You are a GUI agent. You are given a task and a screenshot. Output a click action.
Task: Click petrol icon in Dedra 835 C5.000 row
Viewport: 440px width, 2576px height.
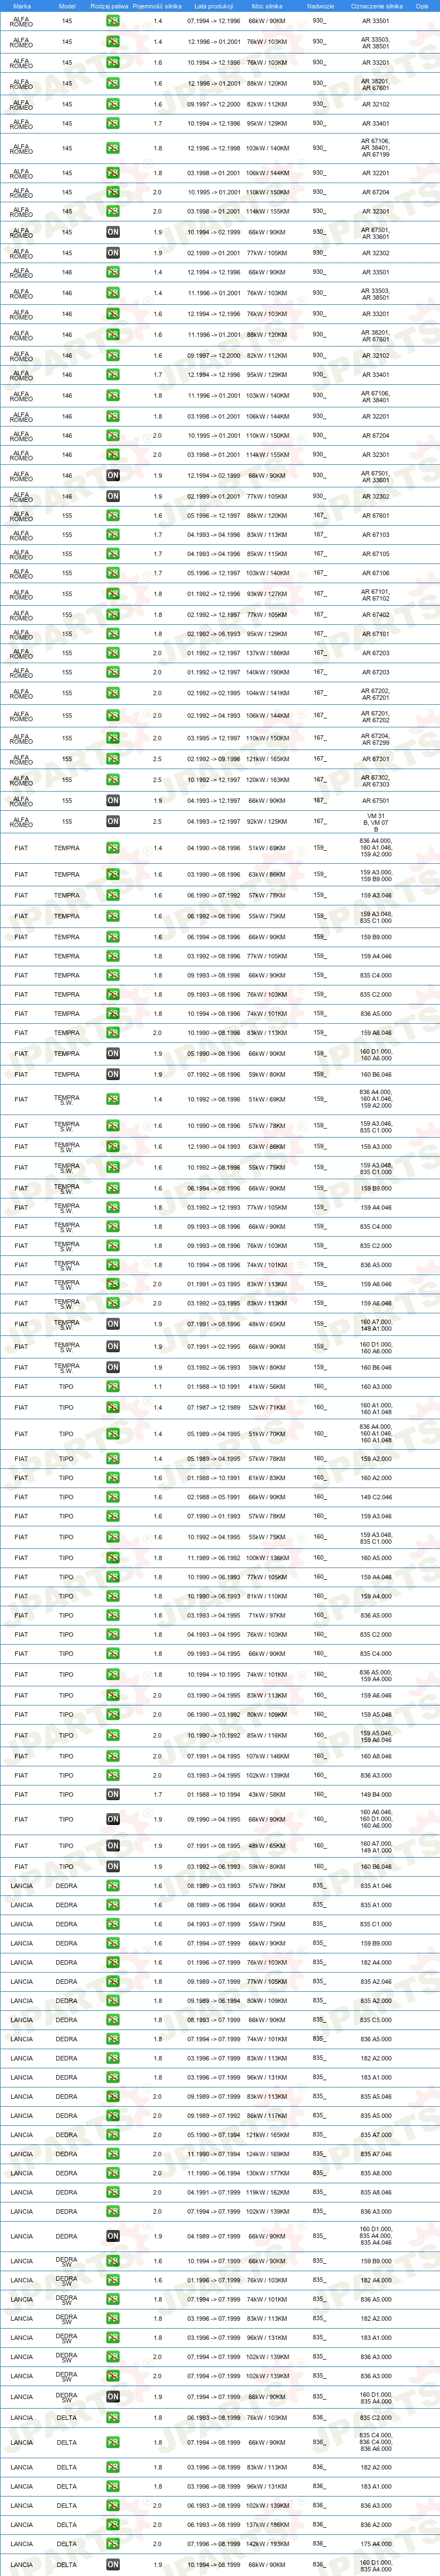(113, 2020)
